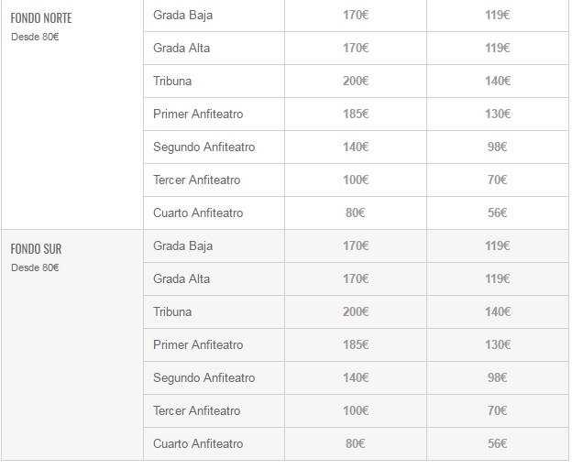572x469 pixels.
Task: Click Tribuna in the Fondo Sur section
Action: pos(172,311)
